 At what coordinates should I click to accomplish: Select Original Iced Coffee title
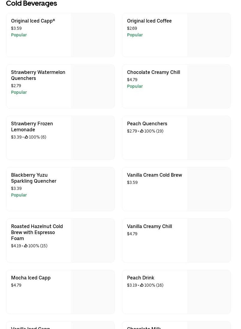(149, 21)
